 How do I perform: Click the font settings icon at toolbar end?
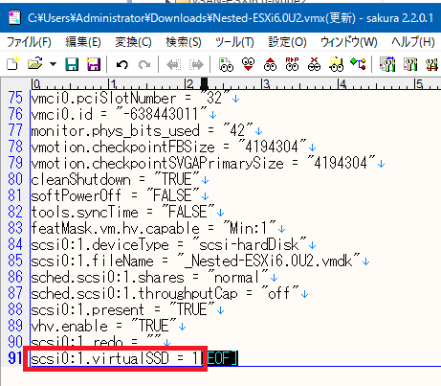coord(431,64)
